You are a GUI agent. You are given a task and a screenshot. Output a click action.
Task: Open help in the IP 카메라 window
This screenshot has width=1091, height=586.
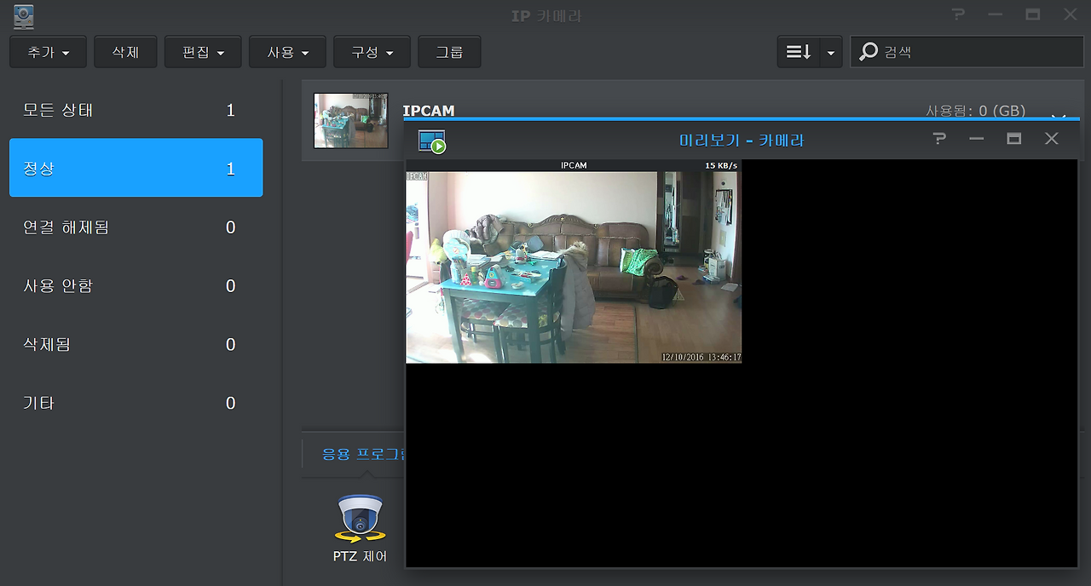[x=957, y=14]
